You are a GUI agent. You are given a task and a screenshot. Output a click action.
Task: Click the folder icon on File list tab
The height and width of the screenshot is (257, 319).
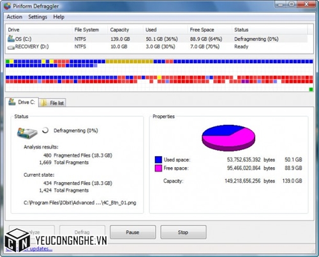44,103
